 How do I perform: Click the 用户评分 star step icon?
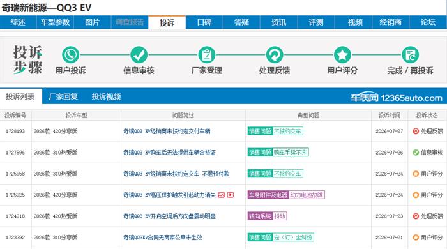[x=342, y=55]
